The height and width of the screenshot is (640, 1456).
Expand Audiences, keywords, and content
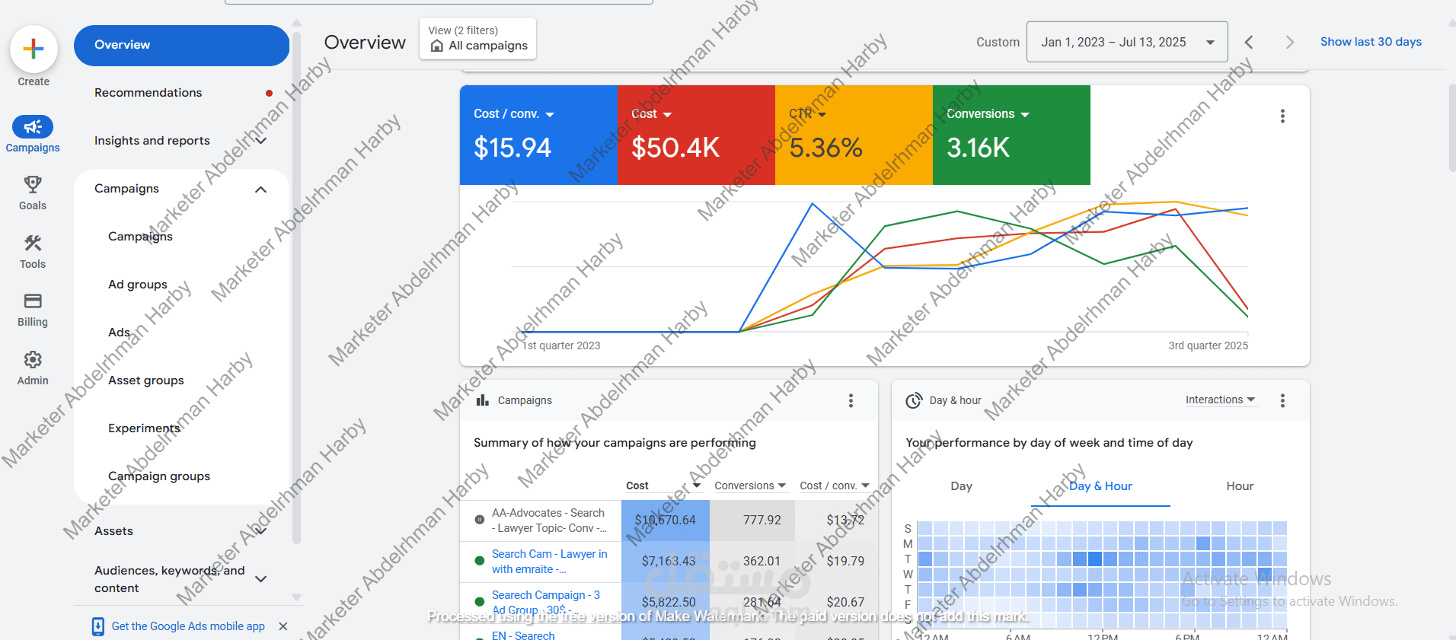(x=260, y=579)
